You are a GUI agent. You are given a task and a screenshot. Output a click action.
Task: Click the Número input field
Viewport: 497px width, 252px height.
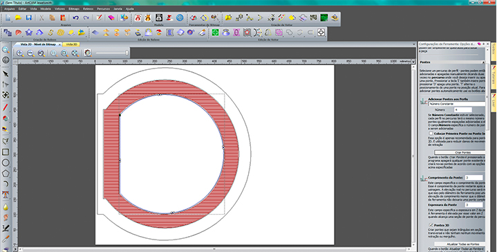point(463,110)
